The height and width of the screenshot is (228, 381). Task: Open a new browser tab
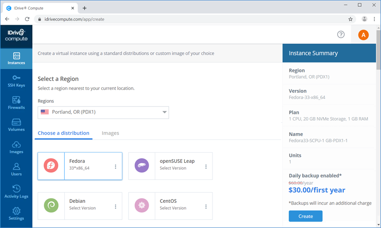84,8
